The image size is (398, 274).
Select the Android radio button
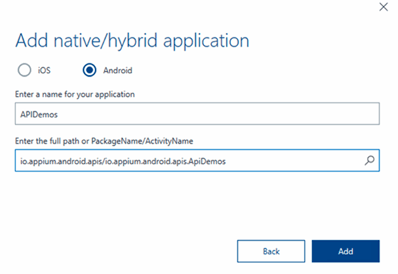[89, 70]
